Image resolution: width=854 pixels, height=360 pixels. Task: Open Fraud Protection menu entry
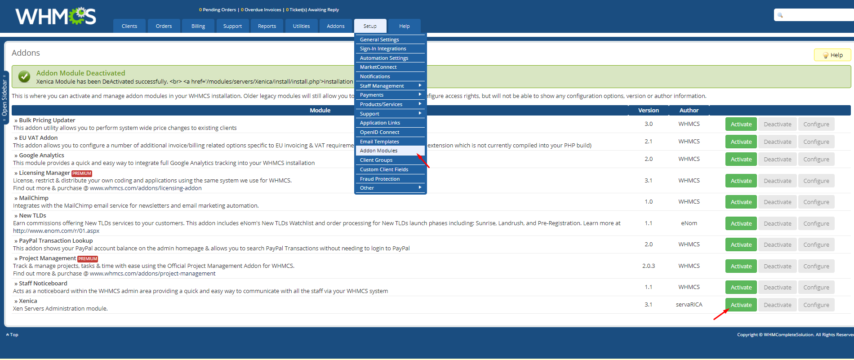tap(390, 179)
